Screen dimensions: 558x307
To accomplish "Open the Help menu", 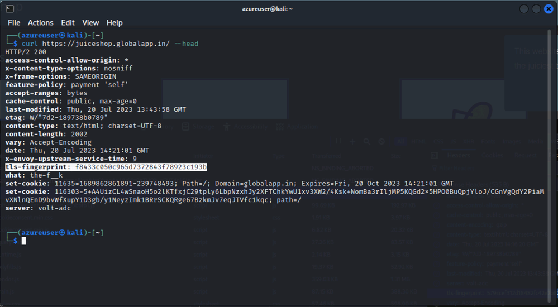I will pos(115,23).
